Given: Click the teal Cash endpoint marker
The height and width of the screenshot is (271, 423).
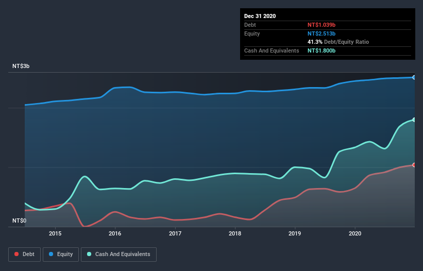Looking at the screenshot, I should point(414,120).
